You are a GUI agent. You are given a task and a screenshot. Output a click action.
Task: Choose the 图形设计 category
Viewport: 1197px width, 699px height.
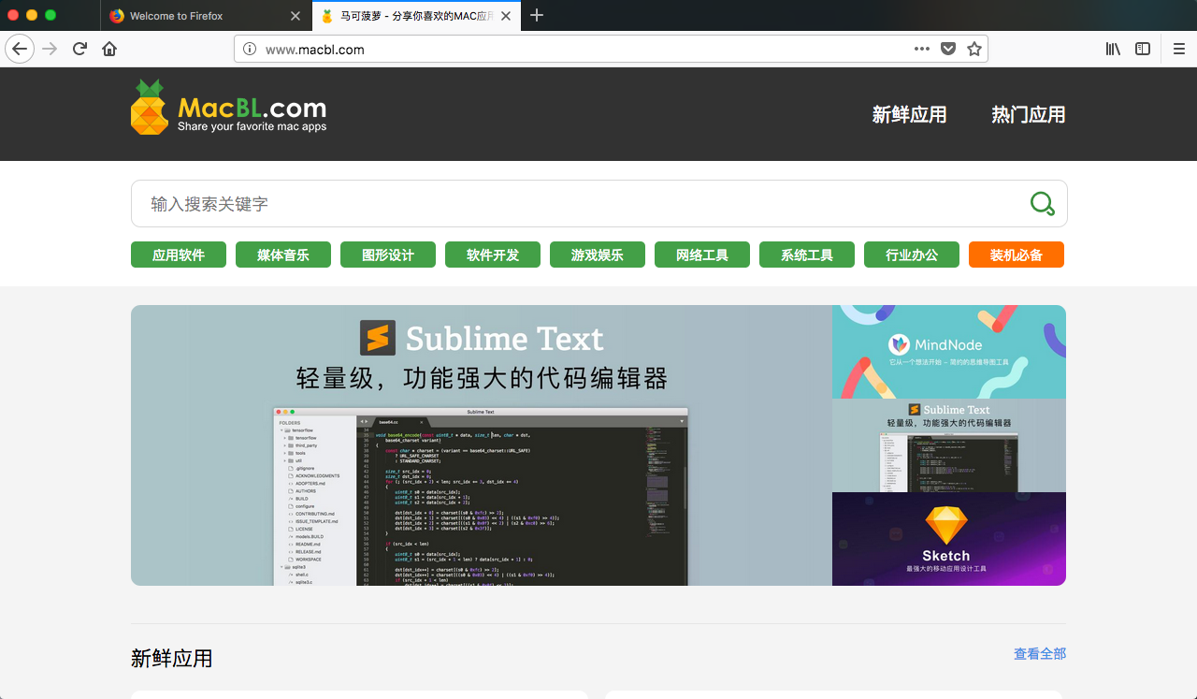388,255
